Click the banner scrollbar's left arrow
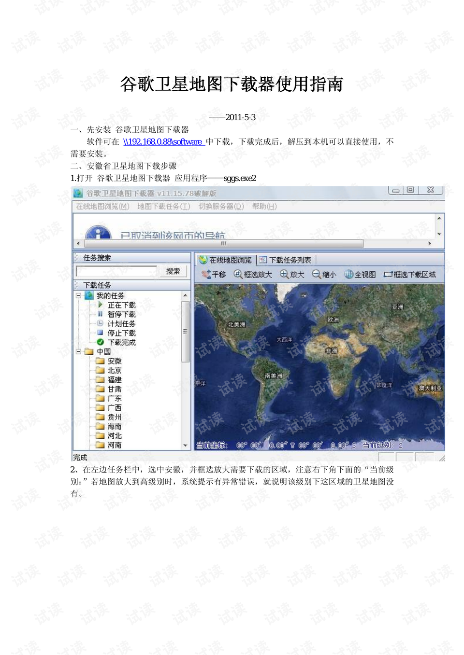Image resolution: width=464 pixels, height=655 pixels. pos(78,244)
